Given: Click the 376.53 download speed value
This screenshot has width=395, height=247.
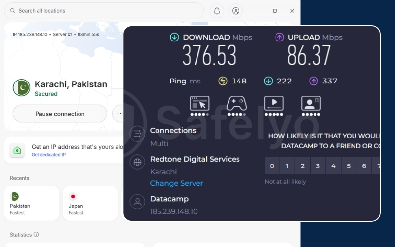Looking at the screenshot, I should point(209,55).
